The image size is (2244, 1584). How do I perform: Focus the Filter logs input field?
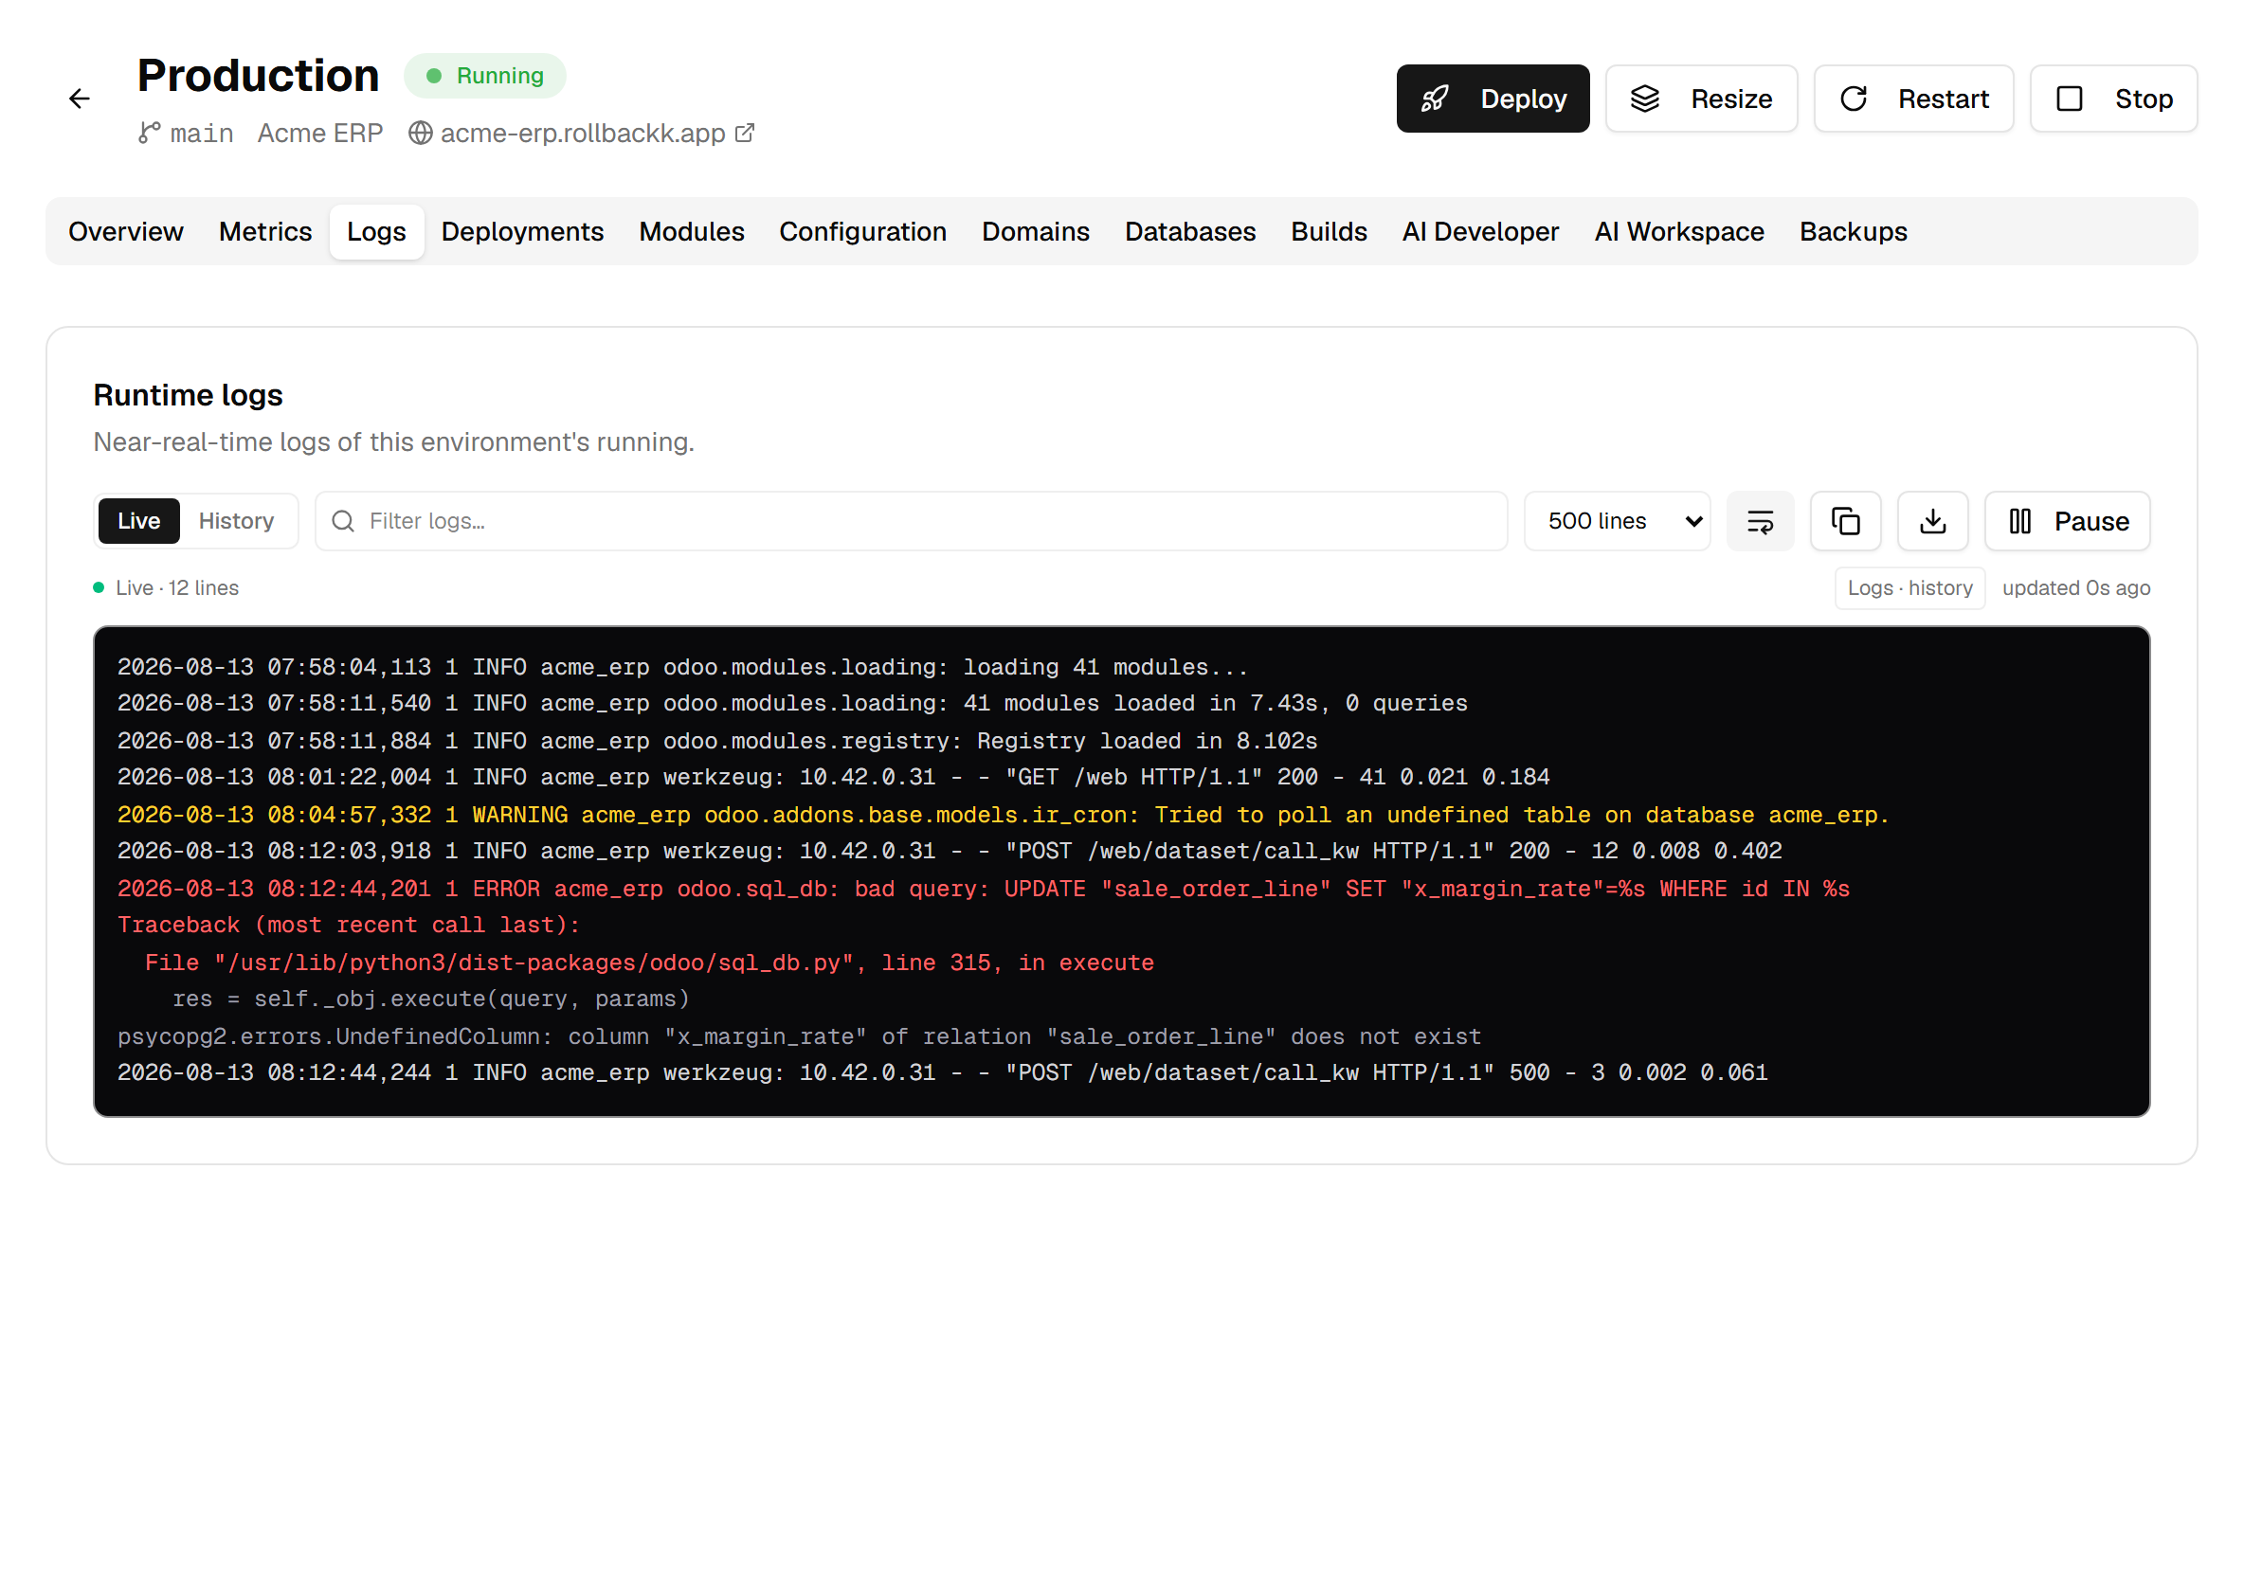(x=911, y=521)
